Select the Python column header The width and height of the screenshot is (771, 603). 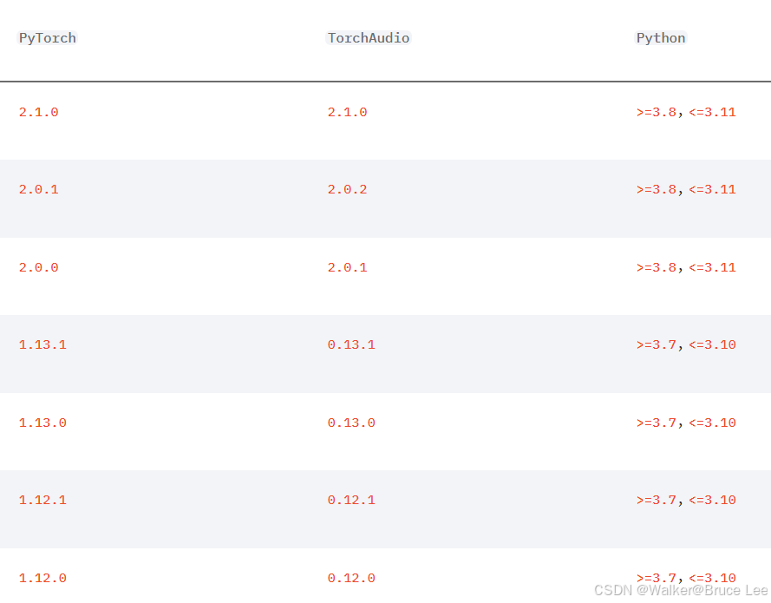click(661, 38)
